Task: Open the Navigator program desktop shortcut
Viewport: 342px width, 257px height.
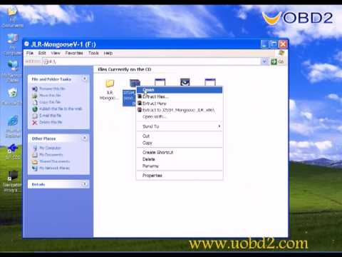Action: click(12, 182)
